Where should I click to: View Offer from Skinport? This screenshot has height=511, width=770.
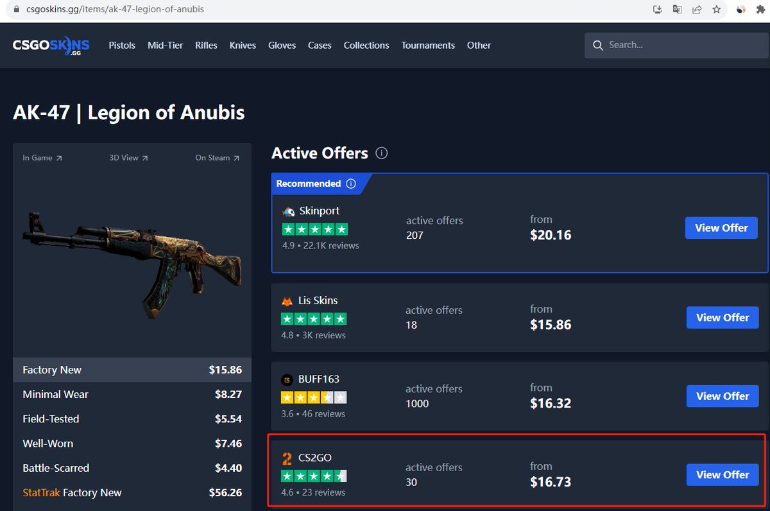click(x=721, y=228)
